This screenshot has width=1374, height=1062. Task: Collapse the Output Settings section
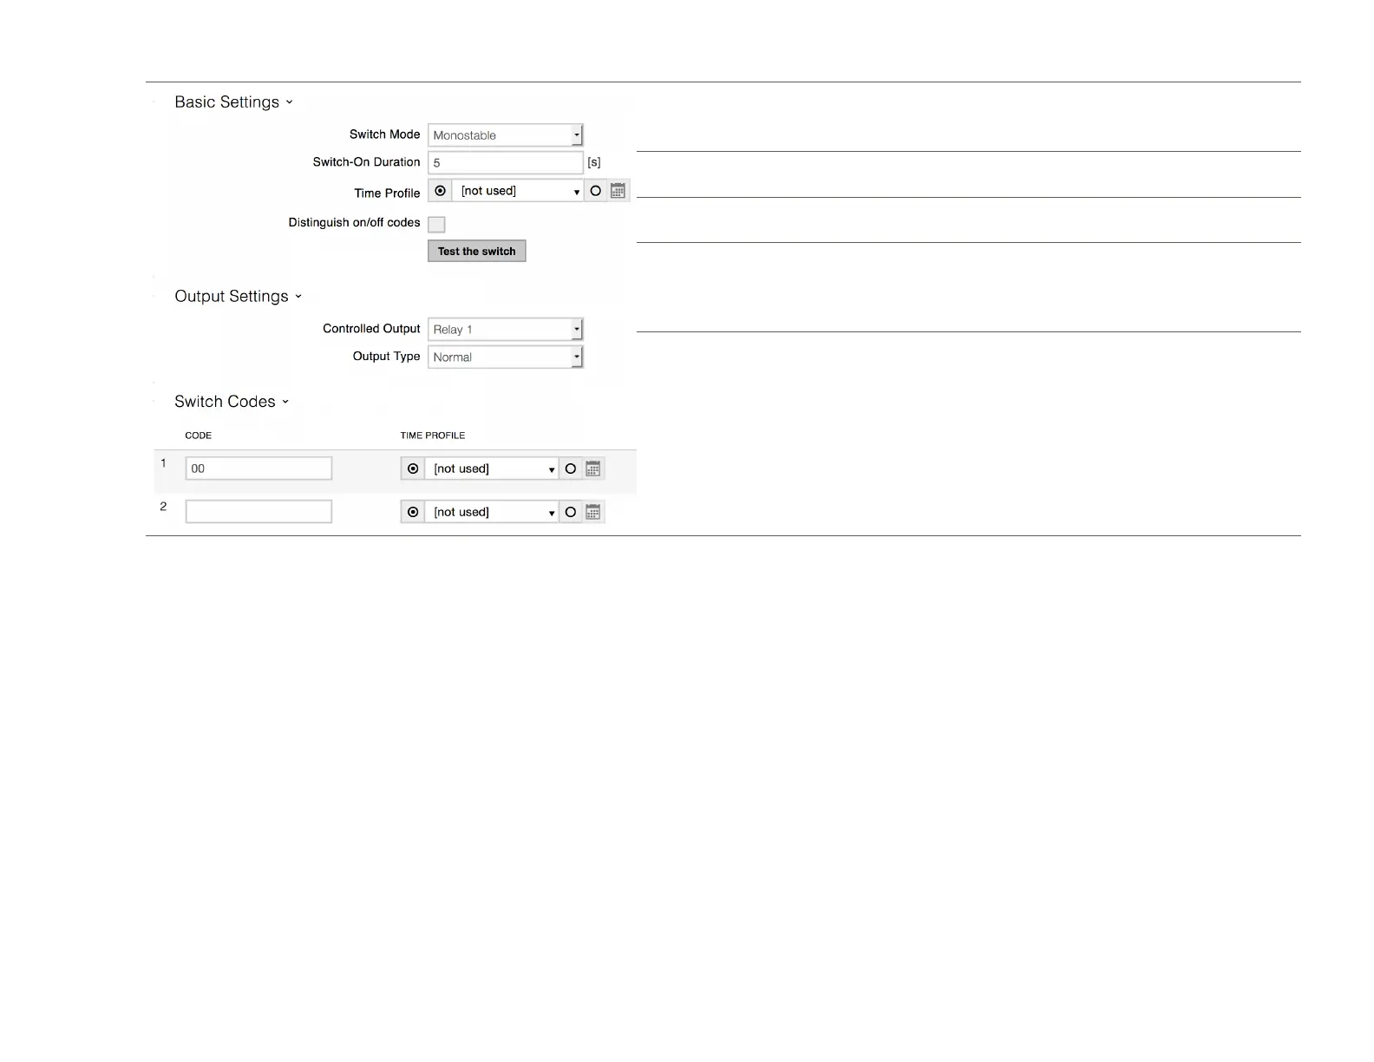pos(239,297)
